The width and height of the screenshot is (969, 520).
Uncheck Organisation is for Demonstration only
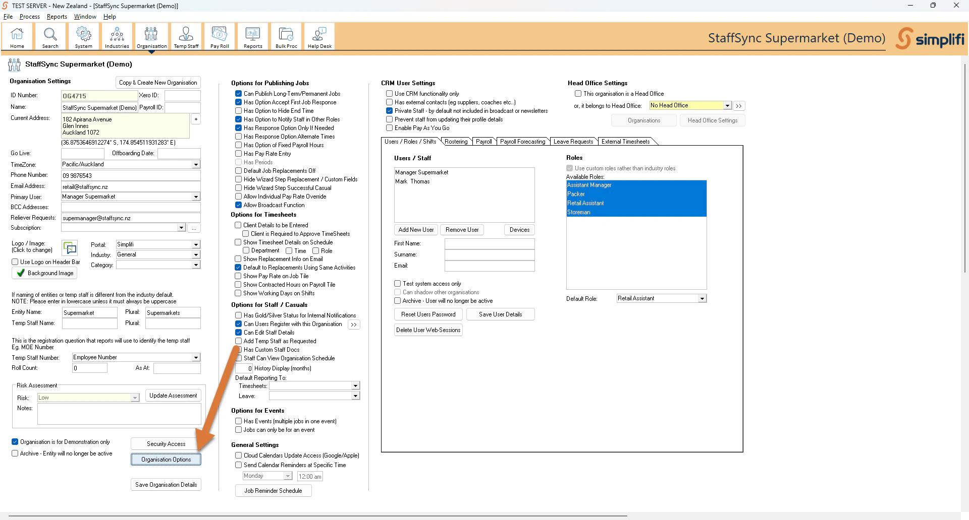click(15, 442)
